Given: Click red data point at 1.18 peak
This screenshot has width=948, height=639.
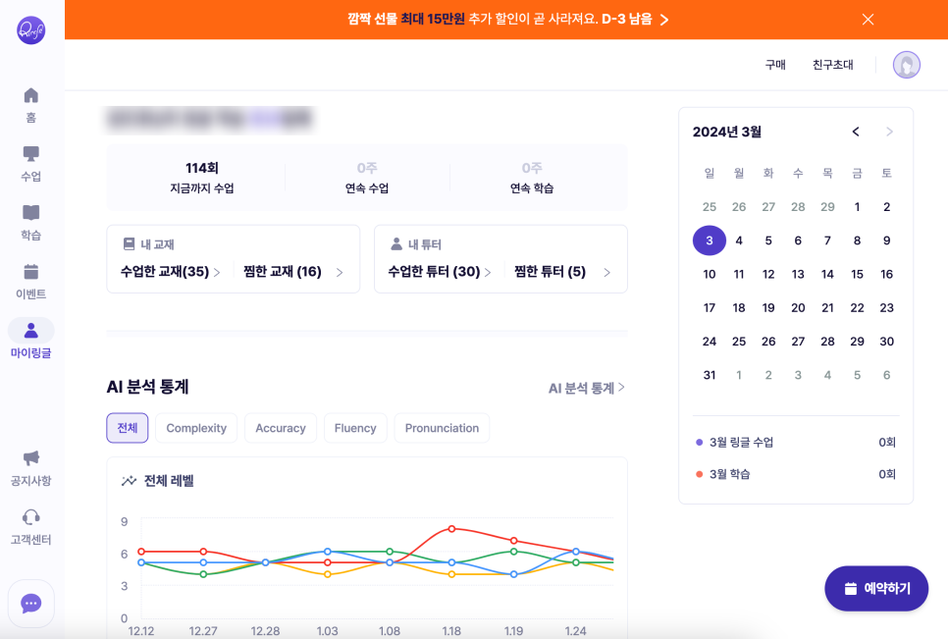Looking at the screenshot, I should coord(451,529).
